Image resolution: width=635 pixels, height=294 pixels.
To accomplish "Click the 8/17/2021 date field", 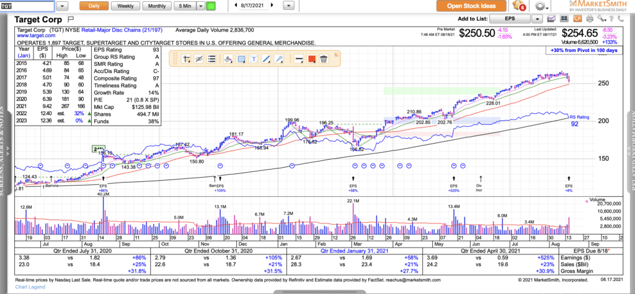I will [x=254, y=6].
